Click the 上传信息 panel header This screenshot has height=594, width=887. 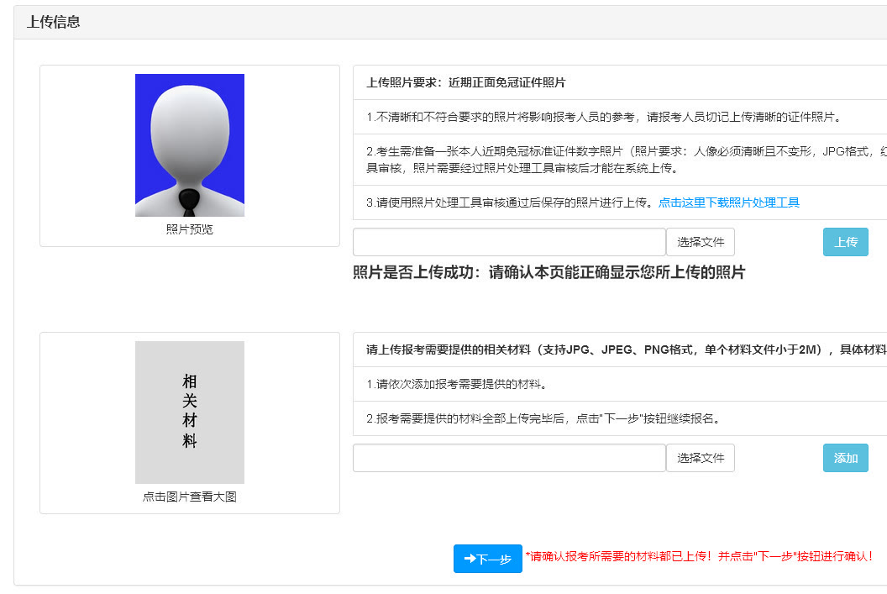(54, 23)
